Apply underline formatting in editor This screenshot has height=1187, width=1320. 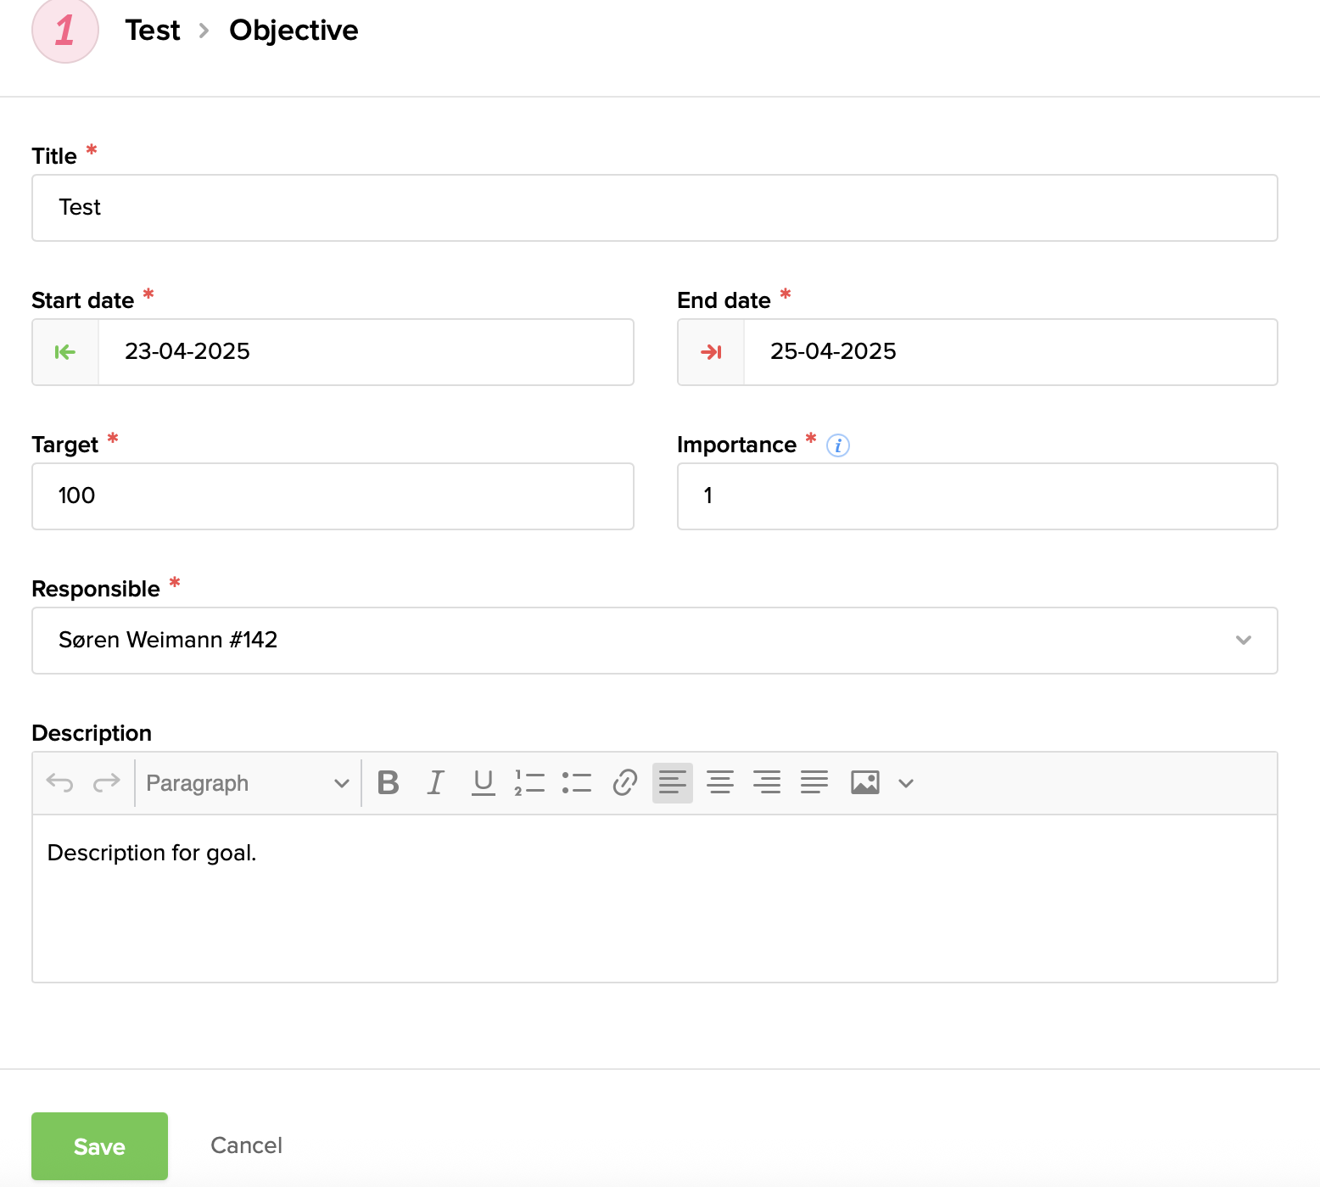point(483,782)
